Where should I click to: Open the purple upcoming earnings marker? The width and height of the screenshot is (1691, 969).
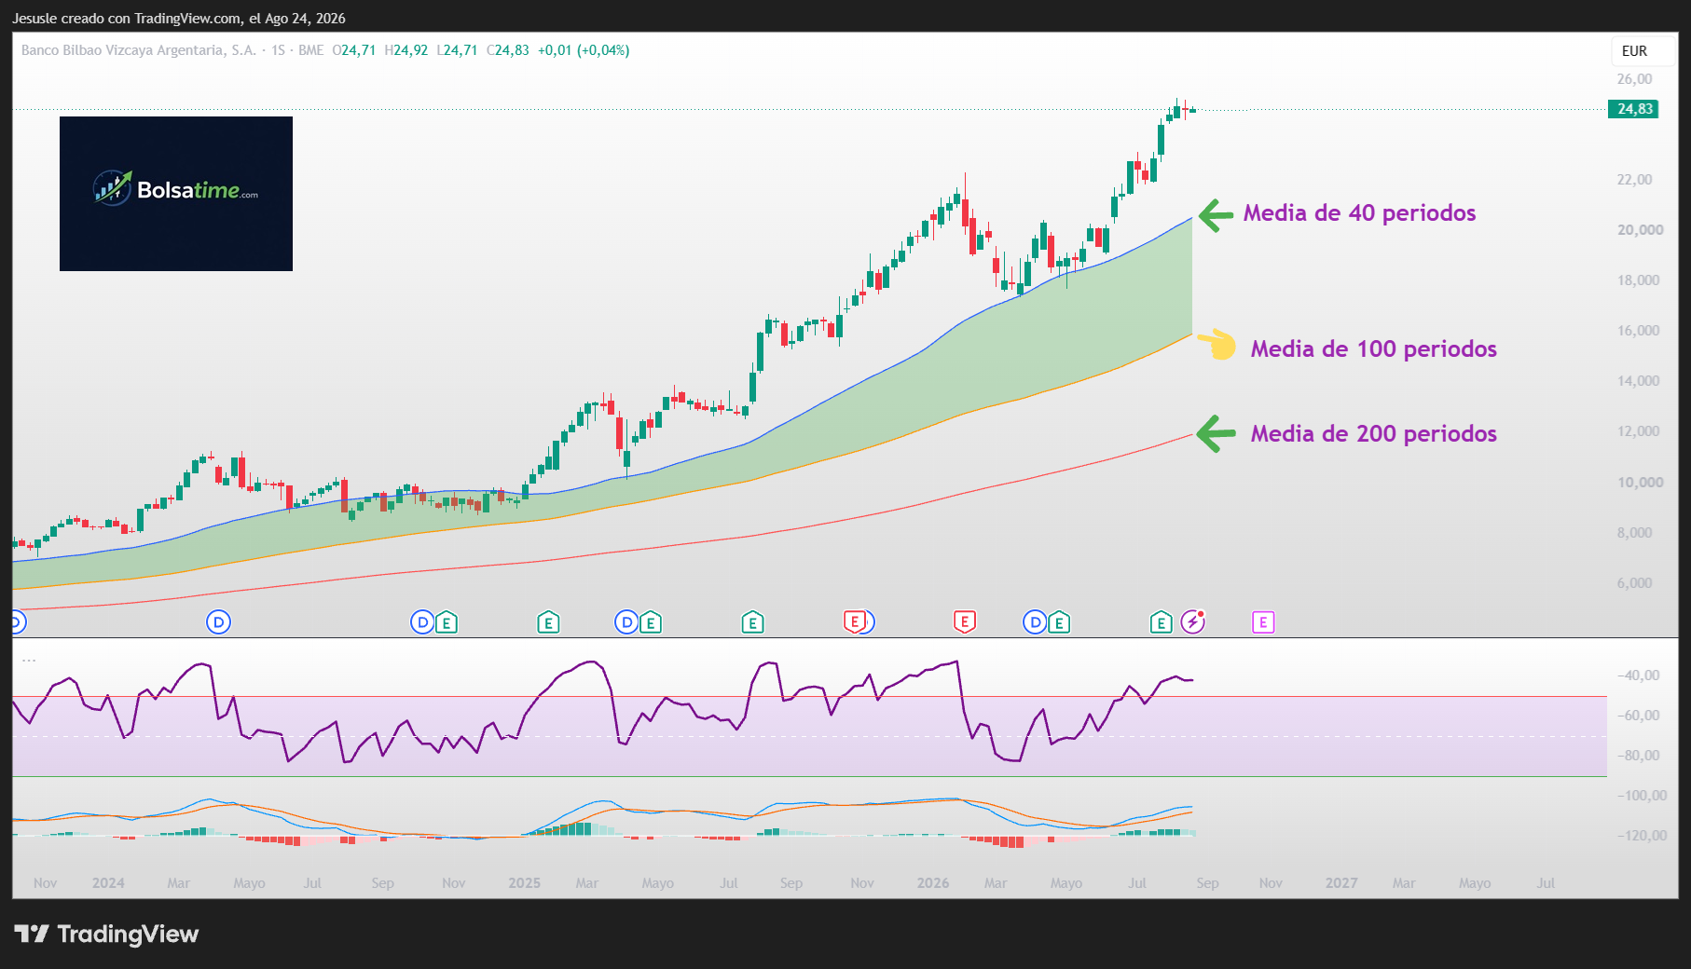[x=1263, y=622]
